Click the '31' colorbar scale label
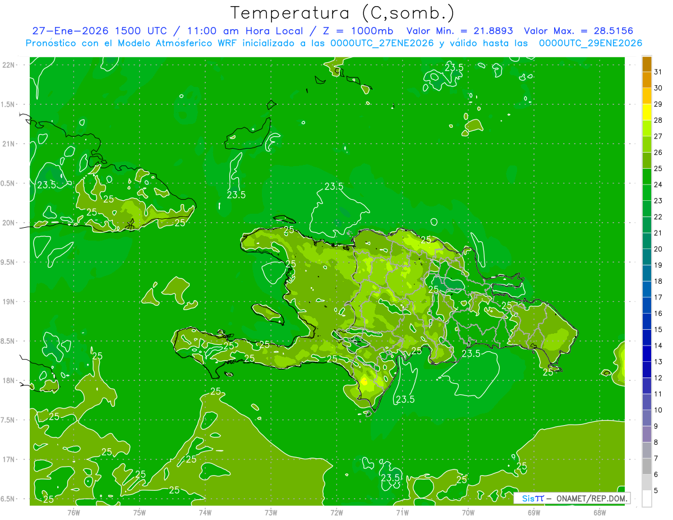Image resolution: width=673 pixels, height=520 pixels. [658, 72]
